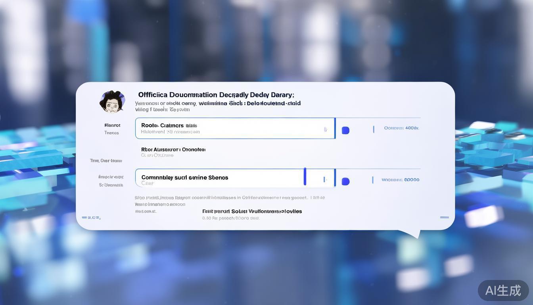Click the double-line icon at bottom left
Viewport: 533px width, 305px height.
click(91, 218)
